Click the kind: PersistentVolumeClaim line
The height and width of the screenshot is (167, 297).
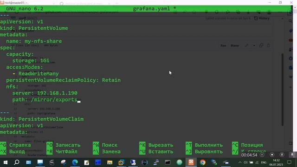point(42,119)
